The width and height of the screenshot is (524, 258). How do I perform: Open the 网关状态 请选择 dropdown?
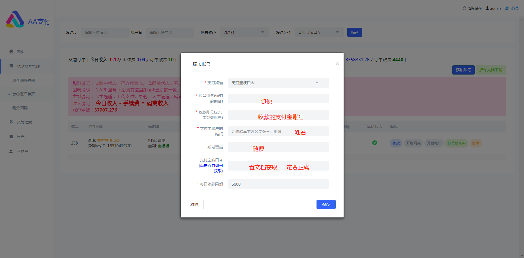point(243,32)
